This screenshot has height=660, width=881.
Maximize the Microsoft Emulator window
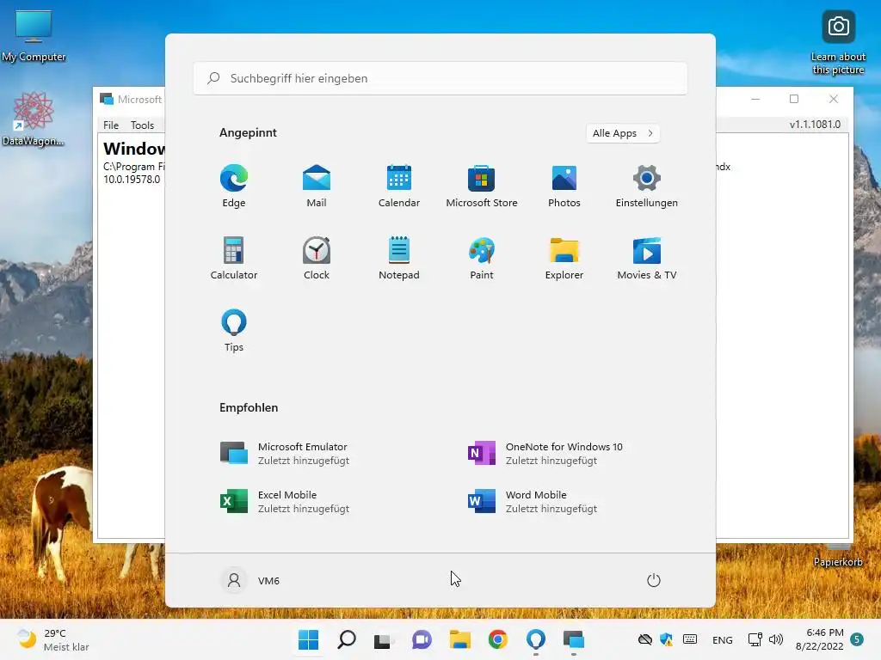pos(794,99)
